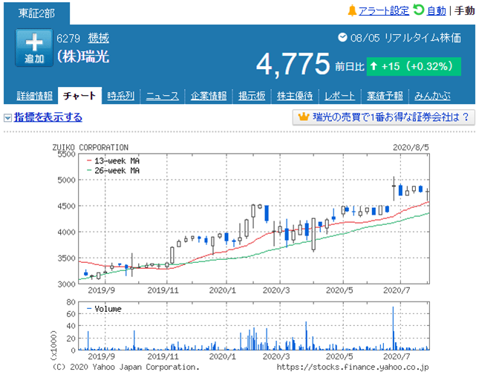Click the 13-week MA legend entry
Image resolution: width=479 pixels, height=375 pixels.
[x=114, y=160]
